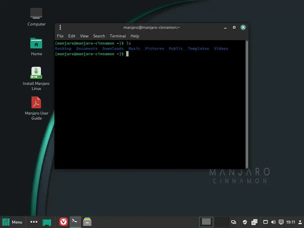
Task: Click the three-dots grouped launcher icon
Action: pyautogui.click(x=34, y=222)
